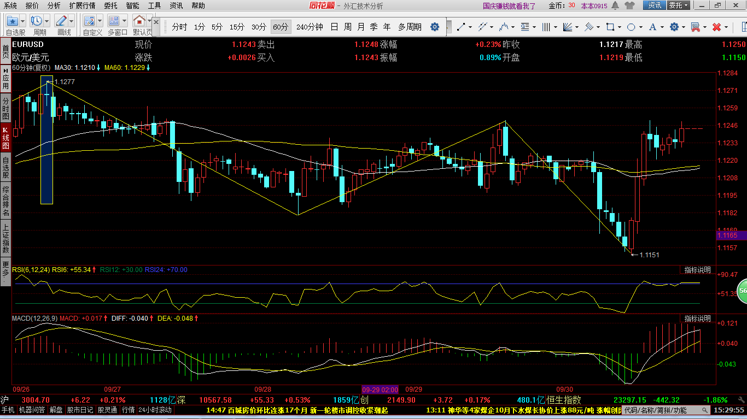747x419 pixels.
Task: Select the text annotation A tool
Action: [x=652, y=27]
